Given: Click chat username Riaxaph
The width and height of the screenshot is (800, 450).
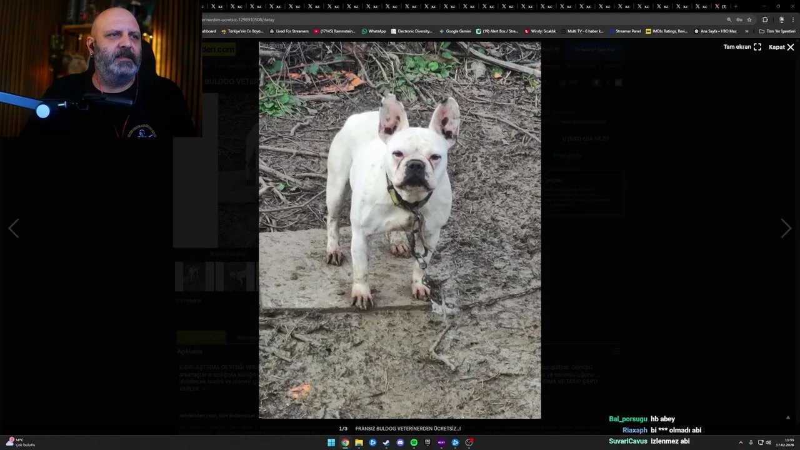Looking at the screenshot, I should coord(635,430).
